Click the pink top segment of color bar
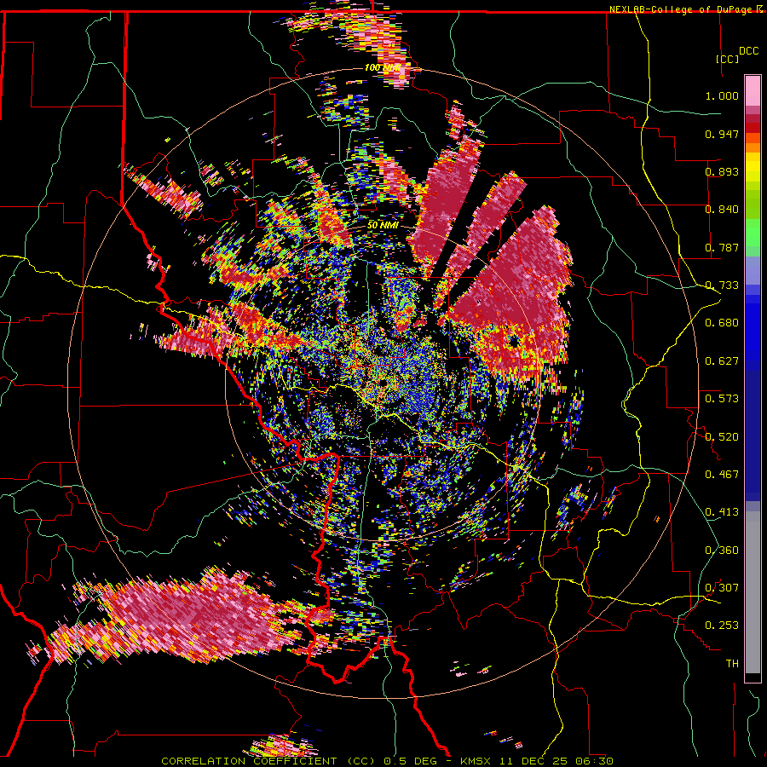Viewport: 767px width, 767px height. [753, 90]
